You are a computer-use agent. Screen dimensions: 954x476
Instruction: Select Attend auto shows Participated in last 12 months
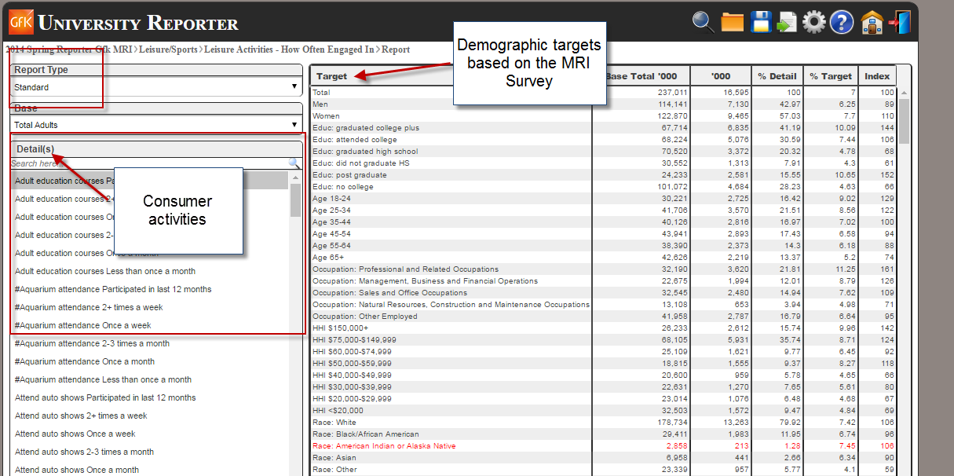(149, 397)
